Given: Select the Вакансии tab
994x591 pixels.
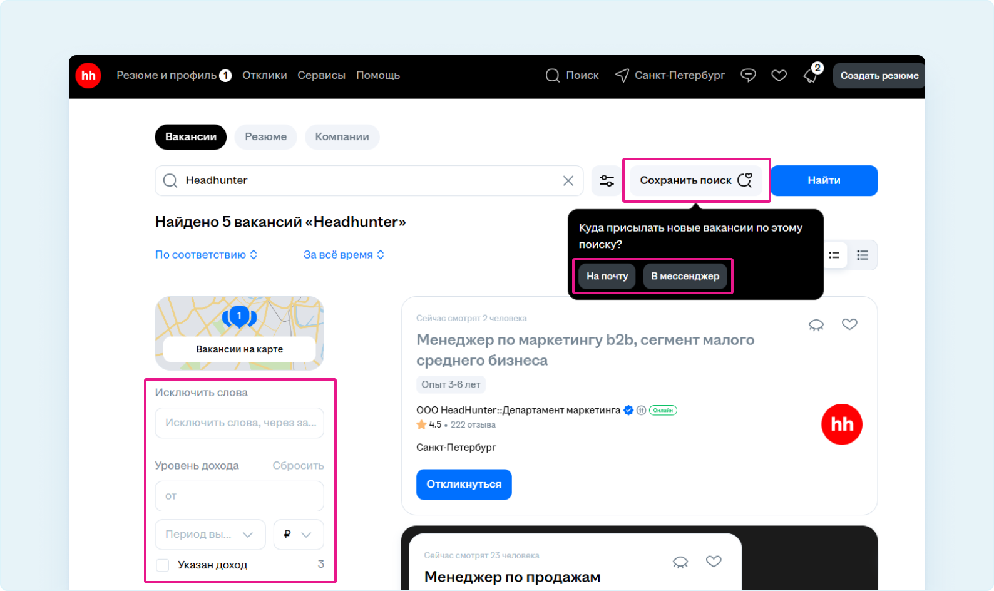Looking at the screenshot, I should tap(191, 137).
